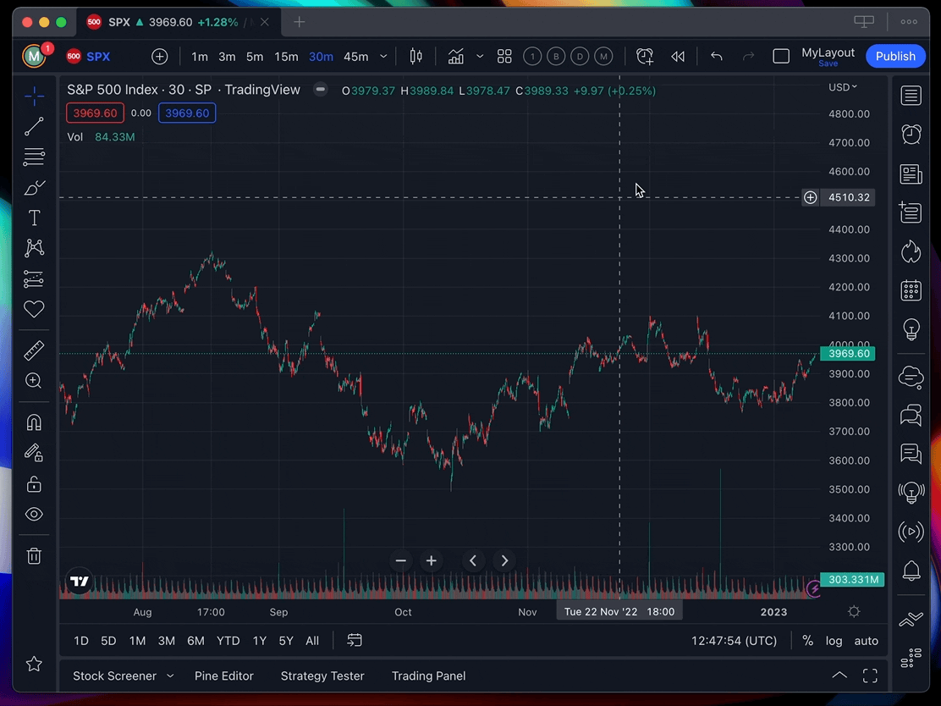
Task: Open the economic calendar panel
Action: tap(911, 290)
